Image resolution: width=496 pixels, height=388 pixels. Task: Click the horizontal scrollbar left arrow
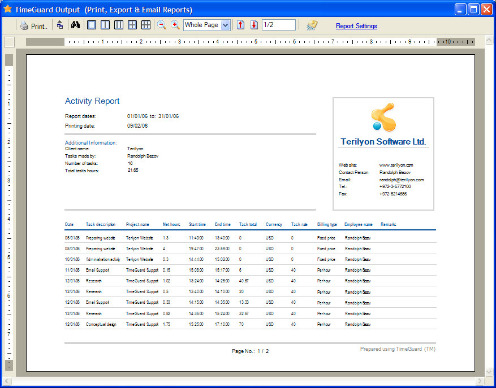pos(7,381)
